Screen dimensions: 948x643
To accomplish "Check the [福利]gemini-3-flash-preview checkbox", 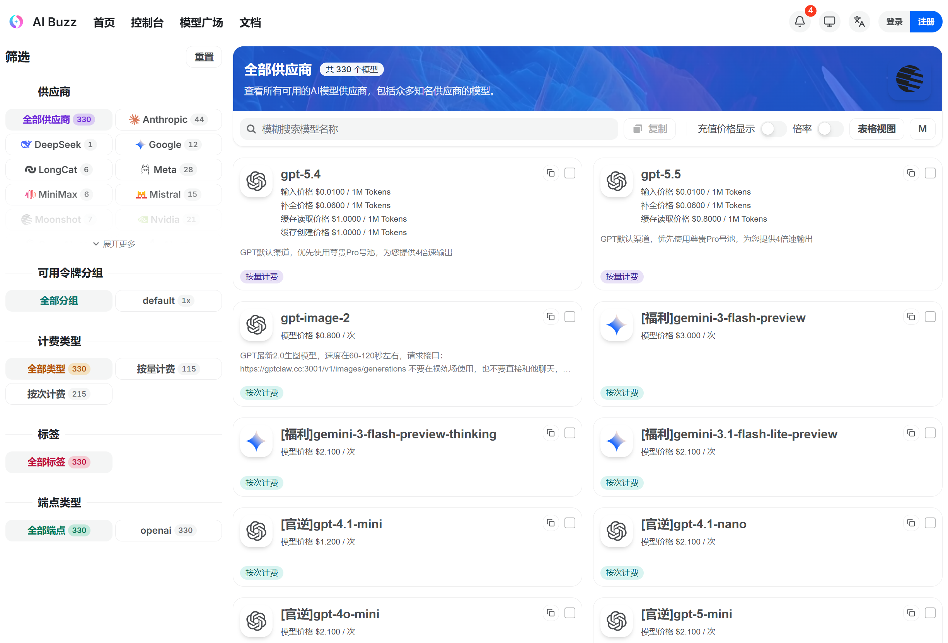I will pos(930,317).
